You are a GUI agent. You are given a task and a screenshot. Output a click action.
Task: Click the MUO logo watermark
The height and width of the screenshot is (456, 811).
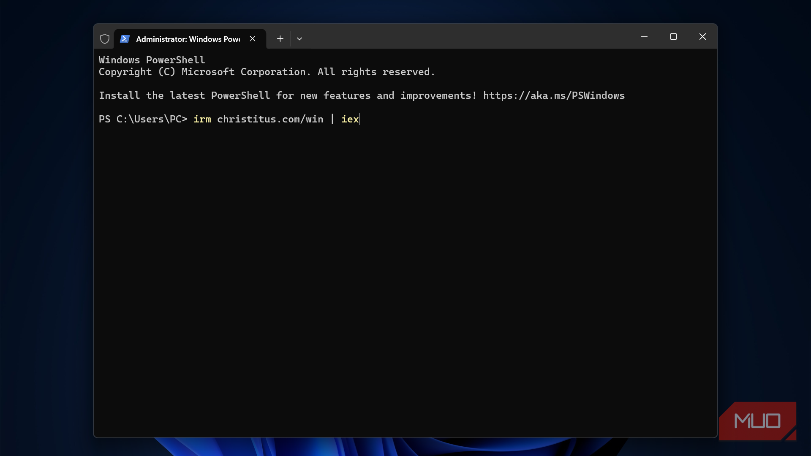[757, 421]
